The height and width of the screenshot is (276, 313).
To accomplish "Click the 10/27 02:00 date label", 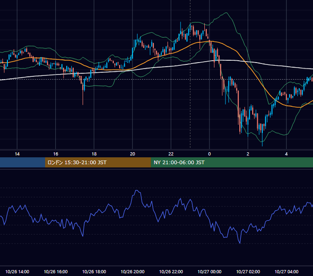I will [x=248, y=271].
